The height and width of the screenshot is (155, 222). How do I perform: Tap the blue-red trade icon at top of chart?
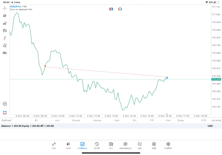click(x=111, y=9)
